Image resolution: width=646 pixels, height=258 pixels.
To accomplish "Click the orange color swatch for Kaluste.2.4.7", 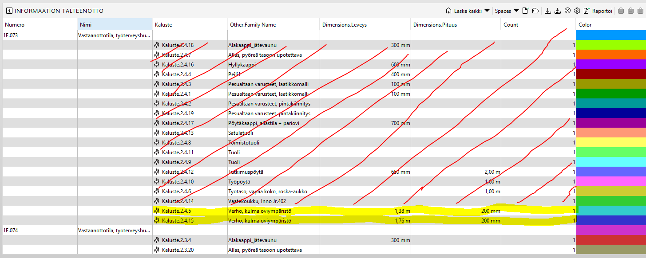I will point(611,55).
